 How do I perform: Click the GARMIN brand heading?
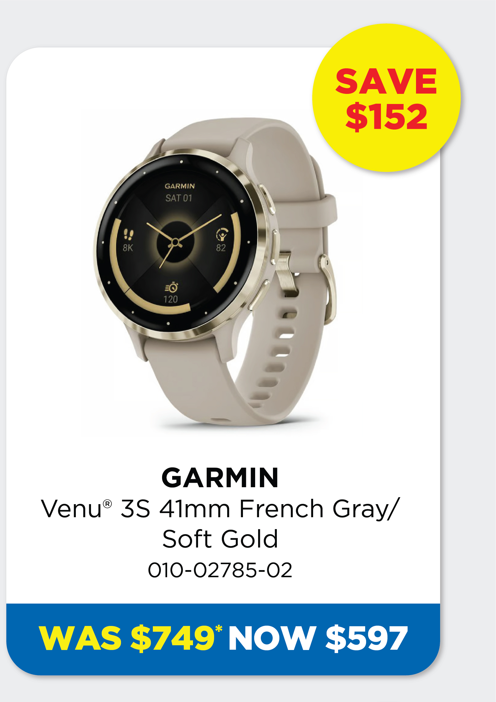pyautogui.click(x=220, y=478)
